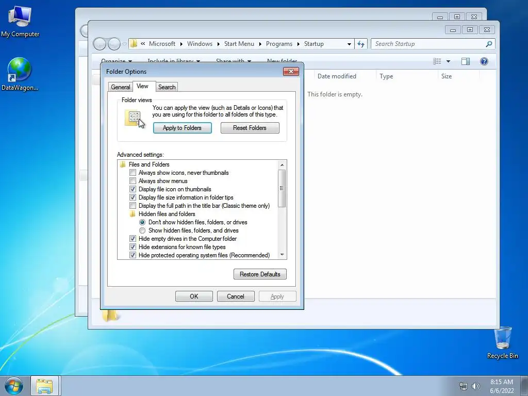
Task: Enable Always show icons, never thumbnails
Action: click(x=133, y=173)
